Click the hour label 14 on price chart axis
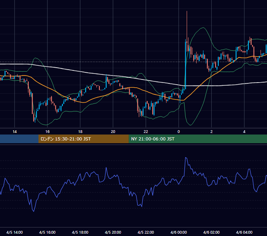This screenshot has height=236, width=267. [15, 132]
